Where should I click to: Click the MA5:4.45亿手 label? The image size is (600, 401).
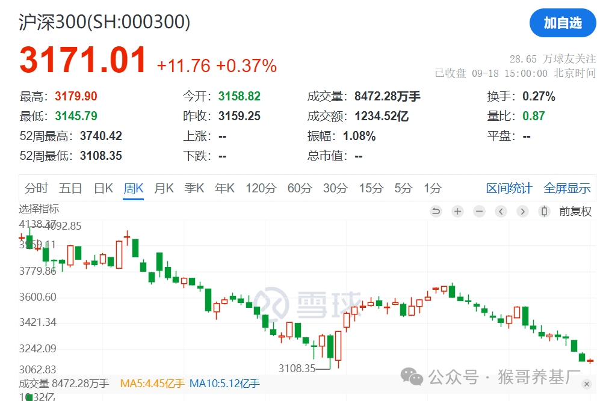152,384
